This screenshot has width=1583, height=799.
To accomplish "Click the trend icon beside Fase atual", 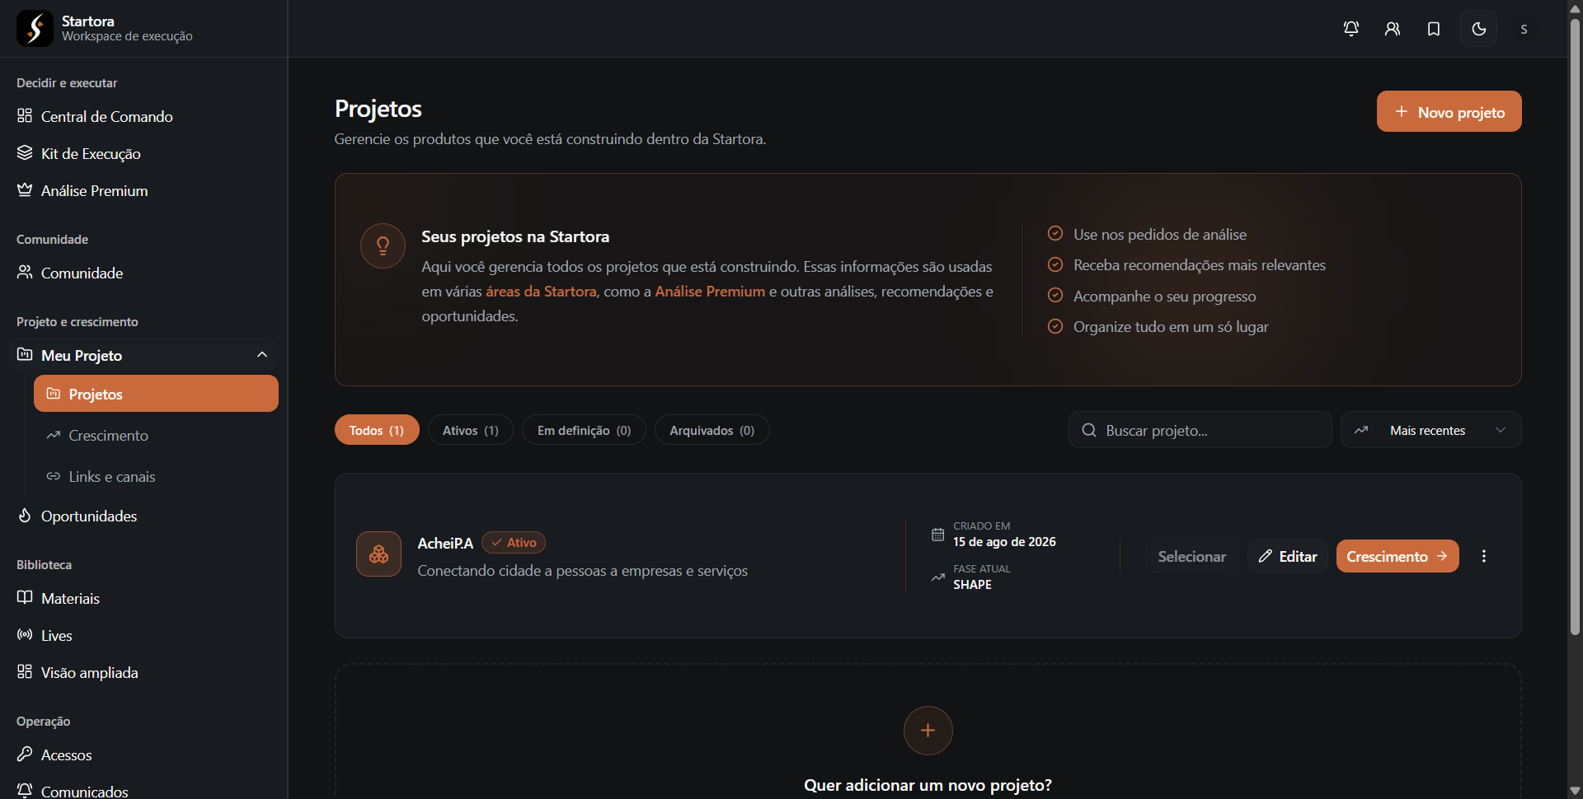I will (x=938, y=577).
